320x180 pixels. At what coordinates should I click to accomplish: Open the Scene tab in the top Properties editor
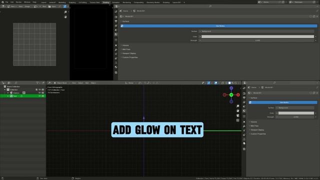pyautogui.click(x=116, y=30)
